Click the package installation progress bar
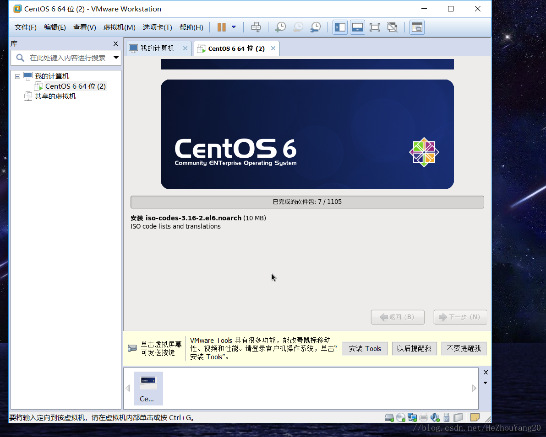The image size is (546, 437). [x=307, y=202]
